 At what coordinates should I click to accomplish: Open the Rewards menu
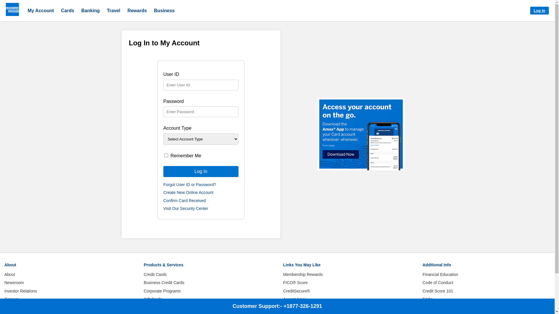click(x=137, y=11)
